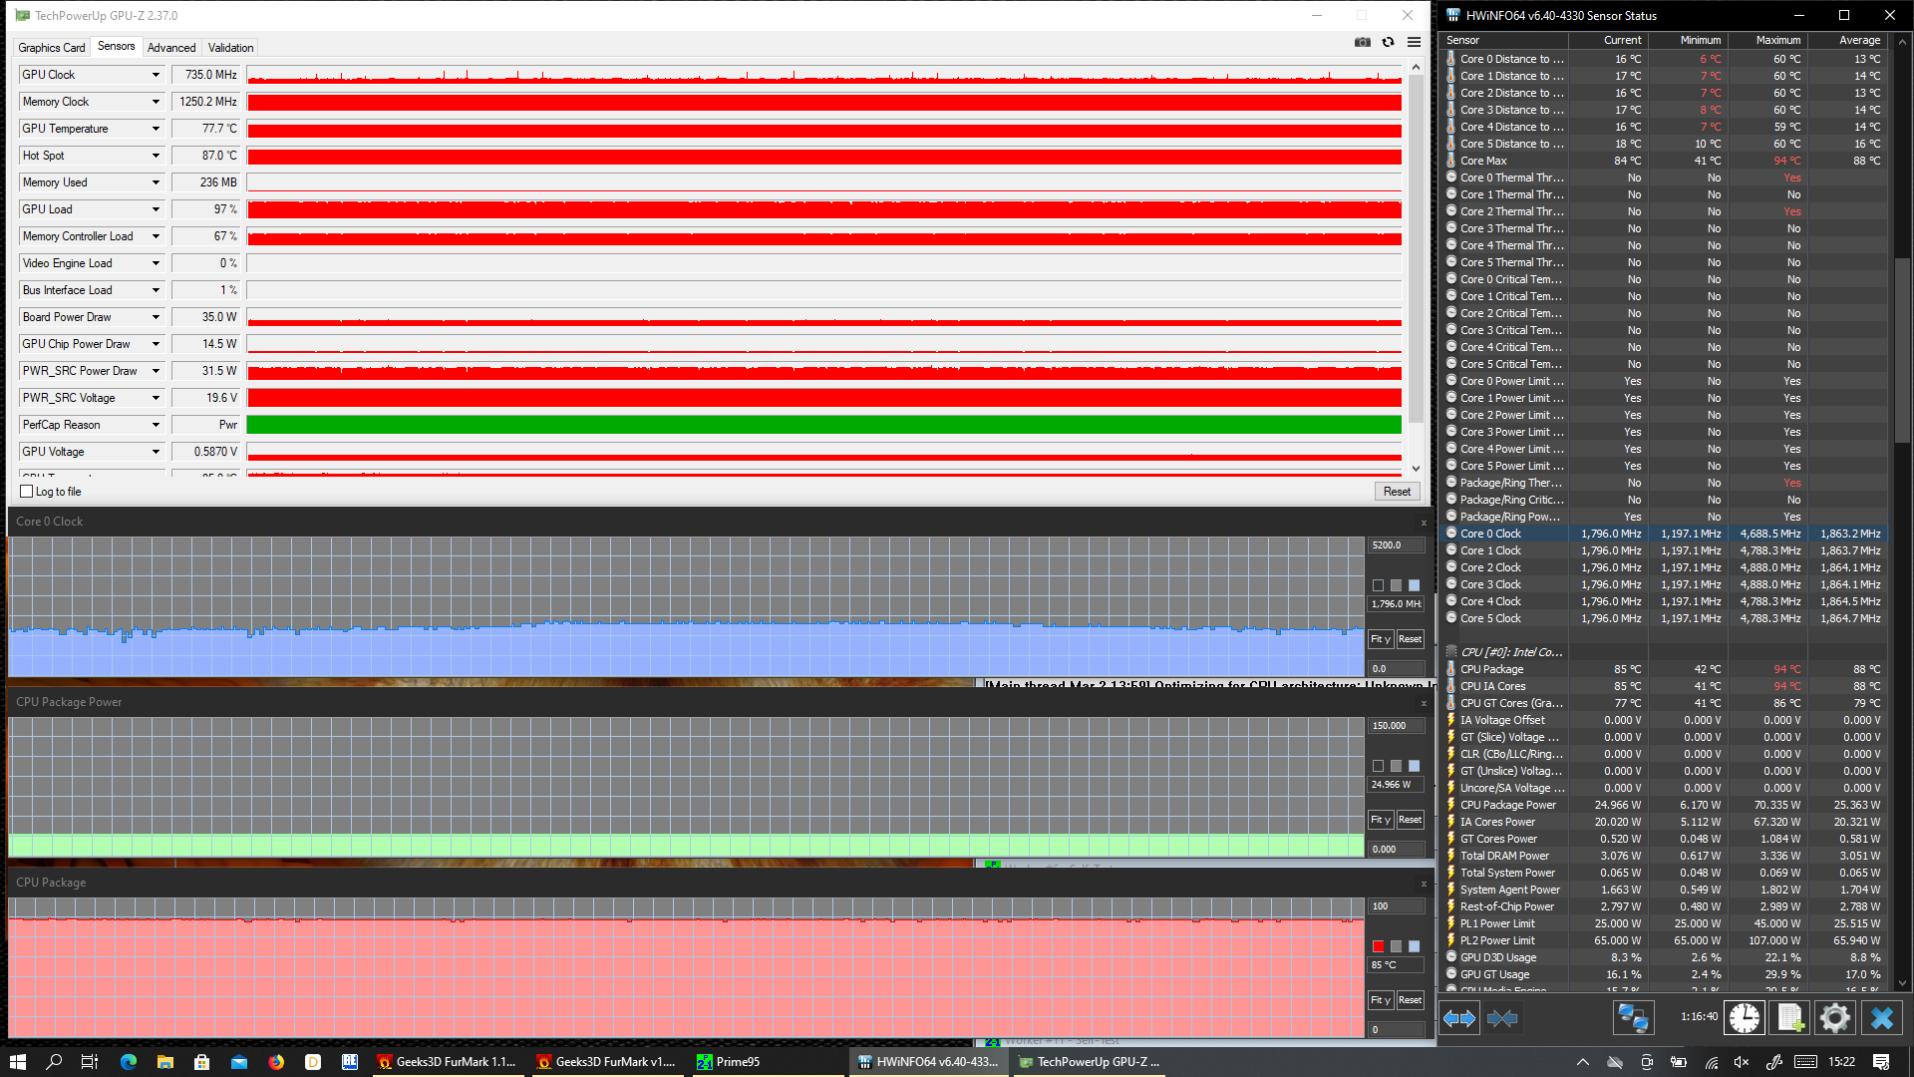Viewport: 1914px width, 1077px height.
Task: Open the GPU-Z hamburger menu
Action: click(x=1414, y=42)
